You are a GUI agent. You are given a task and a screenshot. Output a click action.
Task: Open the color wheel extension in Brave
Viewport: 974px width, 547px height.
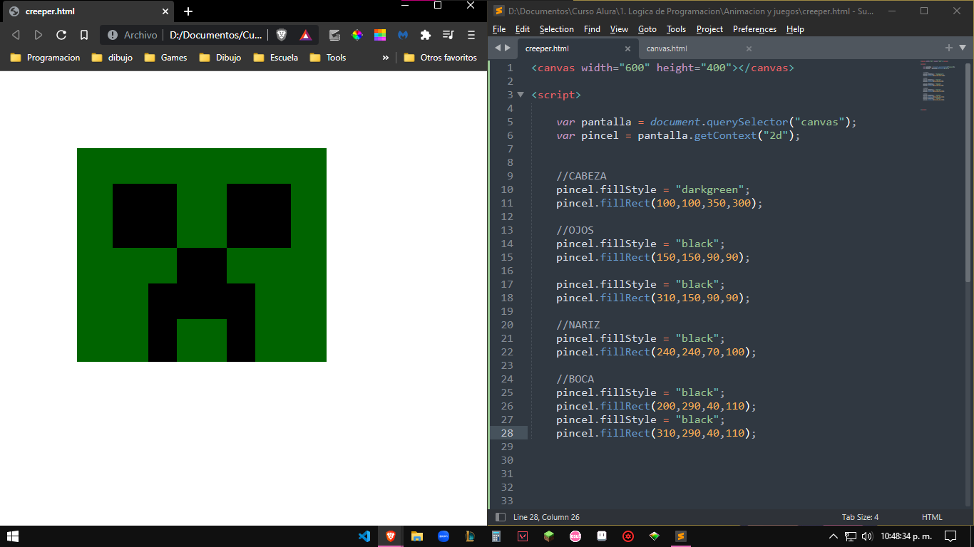(357, 35)
